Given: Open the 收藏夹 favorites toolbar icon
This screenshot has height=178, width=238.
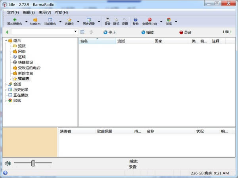Looking at the screenshot, I should (69, 20).
